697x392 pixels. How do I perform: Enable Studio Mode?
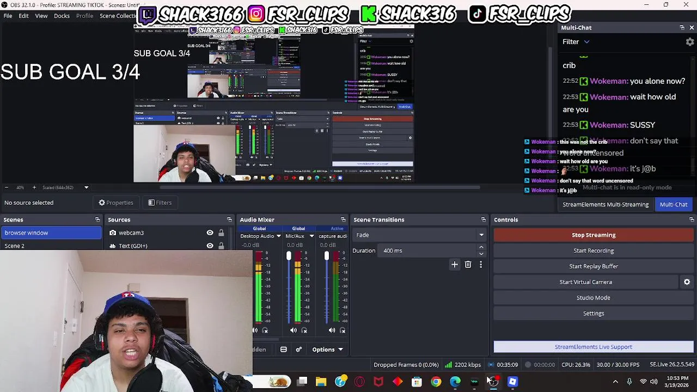tap(594, 298)
